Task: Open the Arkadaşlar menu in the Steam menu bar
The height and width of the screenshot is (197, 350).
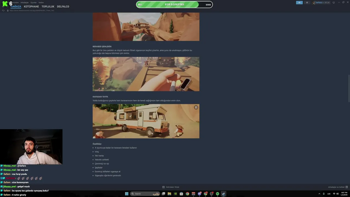Action: pos(25,2)
